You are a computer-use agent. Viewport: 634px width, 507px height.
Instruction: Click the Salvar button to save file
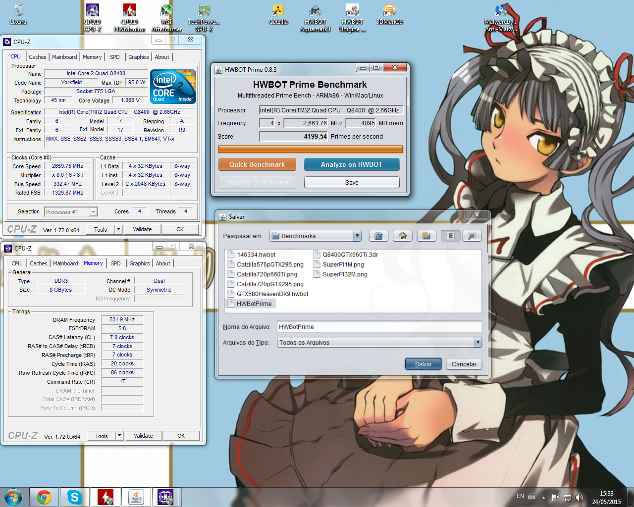(x=423, y=364)
